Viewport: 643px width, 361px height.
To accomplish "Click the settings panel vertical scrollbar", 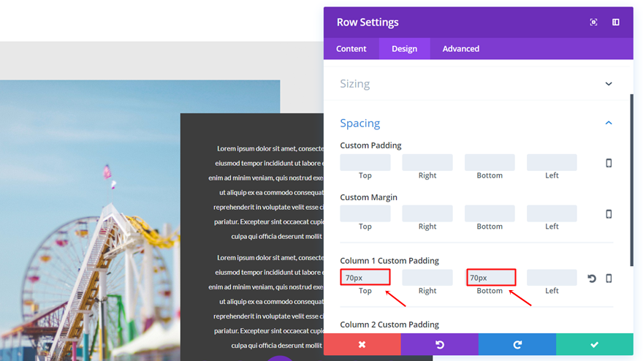I will click(x=631, y=180).
